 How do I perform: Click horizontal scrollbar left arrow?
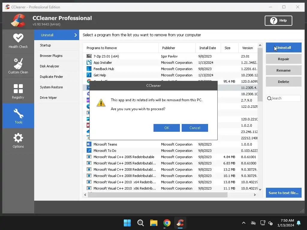(x=85, y=195)
